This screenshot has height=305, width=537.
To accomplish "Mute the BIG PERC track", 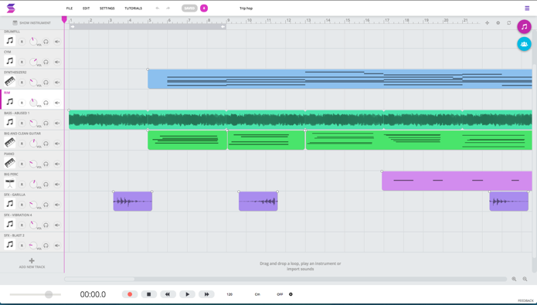I will coord(57,185).
